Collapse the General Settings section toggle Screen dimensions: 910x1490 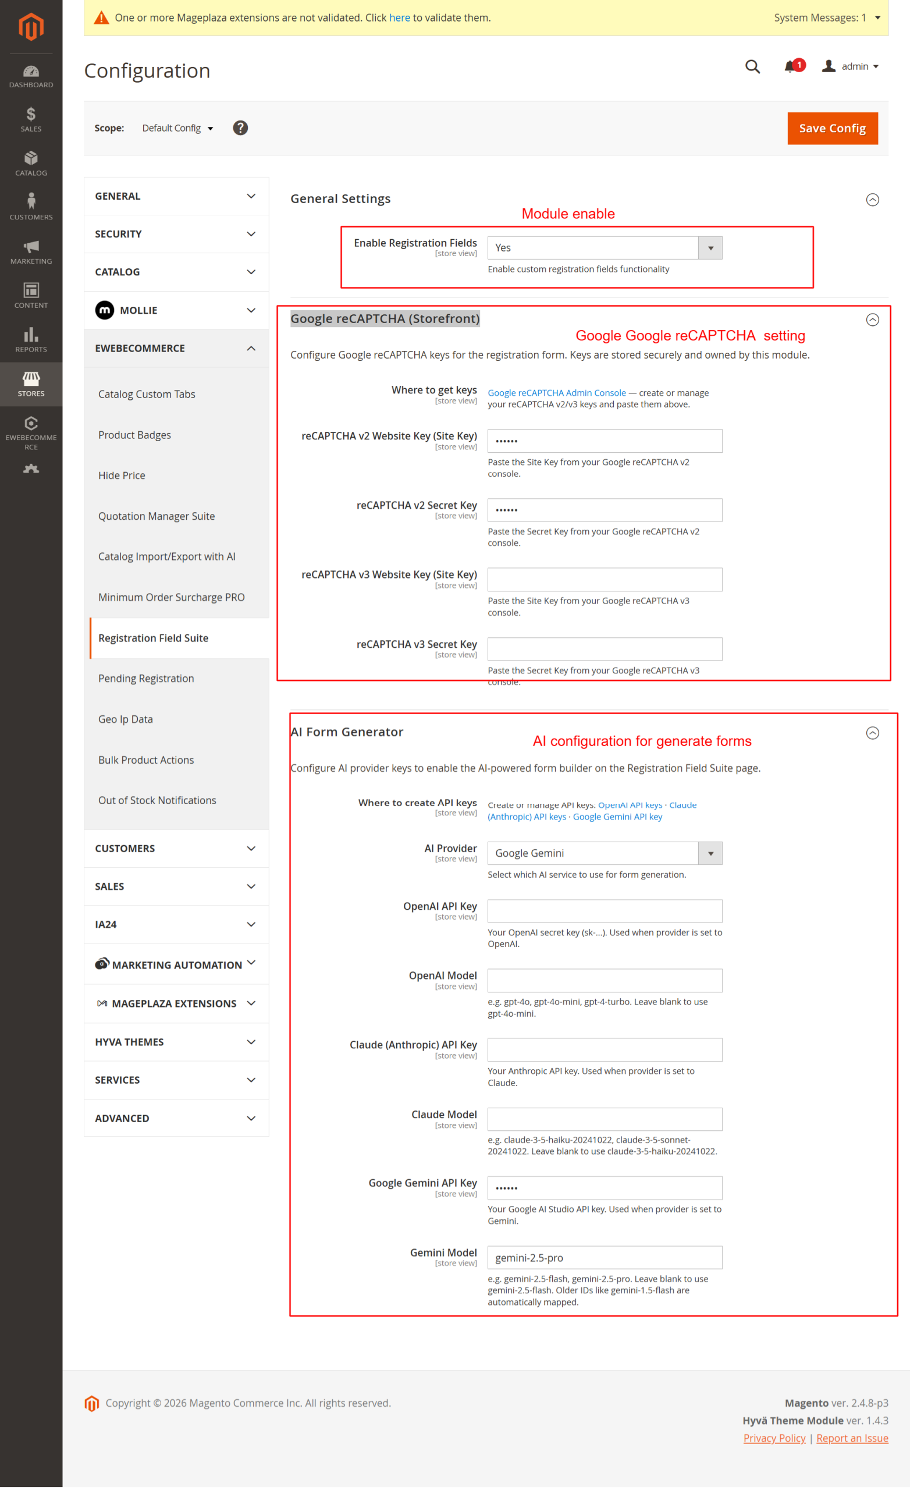pyautogui.click(x=872, y=200)
